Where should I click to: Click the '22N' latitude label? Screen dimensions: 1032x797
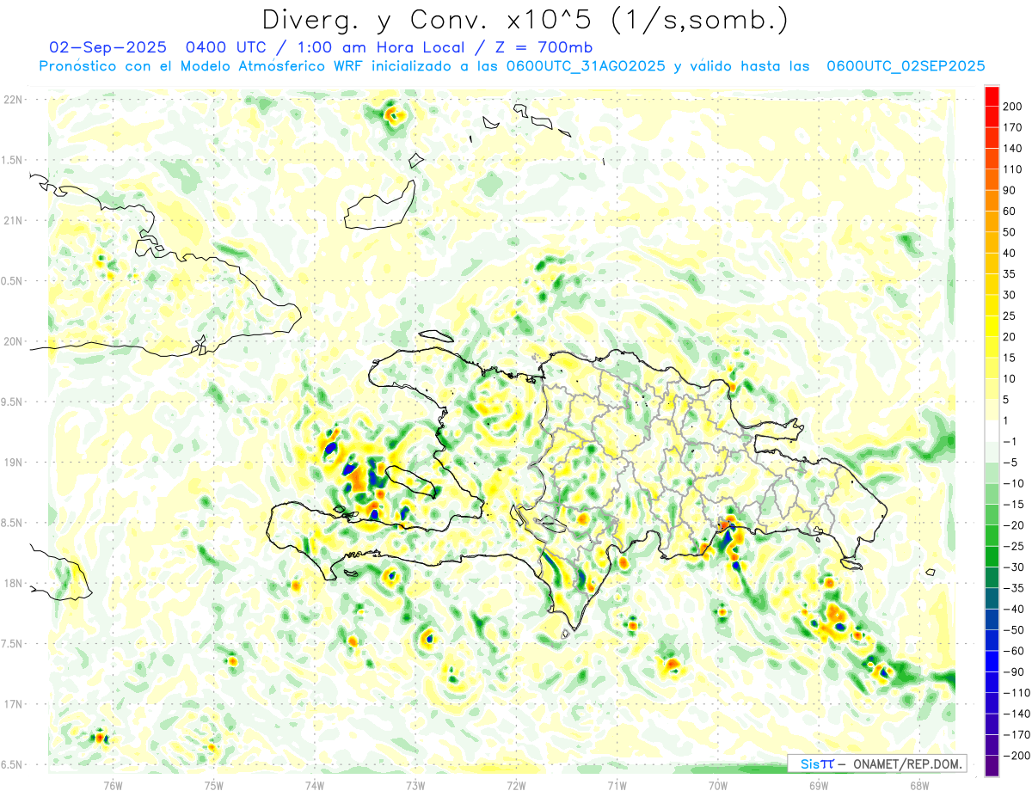coord(13,100)
